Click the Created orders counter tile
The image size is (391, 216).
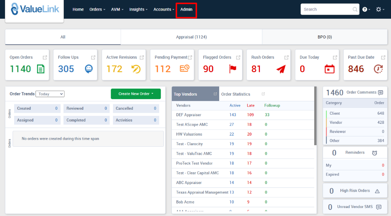pos(37,108)
